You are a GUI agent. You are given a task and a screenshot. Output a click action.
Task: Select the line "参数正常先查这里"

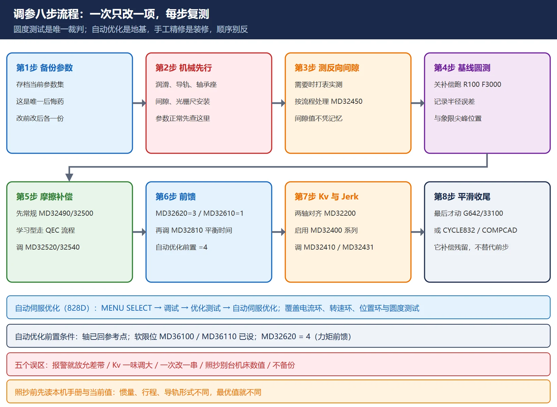tap(183, 118)
